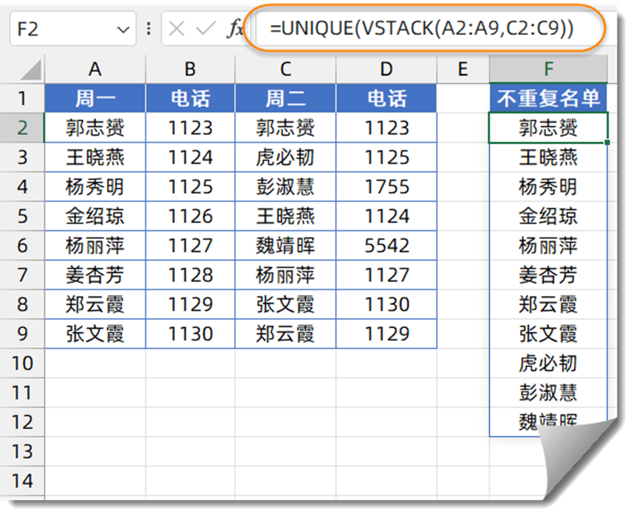633x516 pixels.
Task: Click the formula bar vertical dots handle
Action: [x=148, y=30]
